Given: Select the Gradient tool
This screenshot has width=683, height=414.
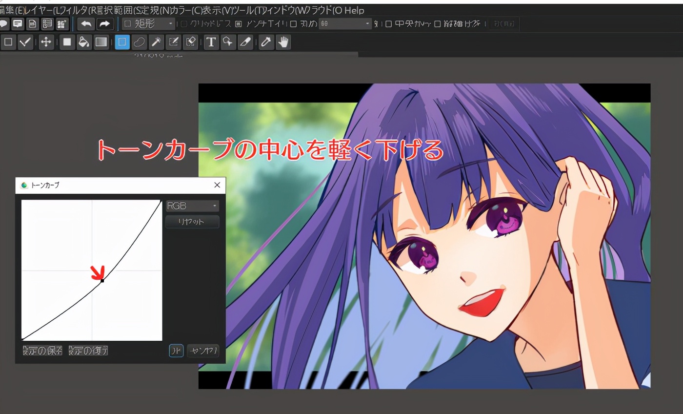Looking at the screenshot, I should click(x=101, y=42).
